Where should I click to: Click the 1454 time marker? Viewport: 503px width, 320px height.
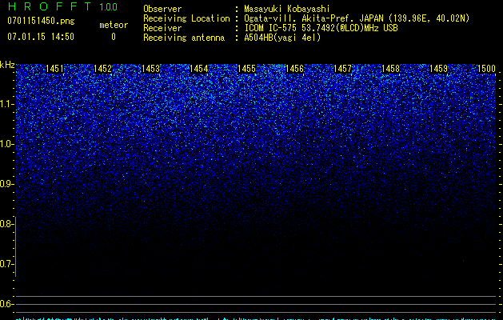point(198,69)
